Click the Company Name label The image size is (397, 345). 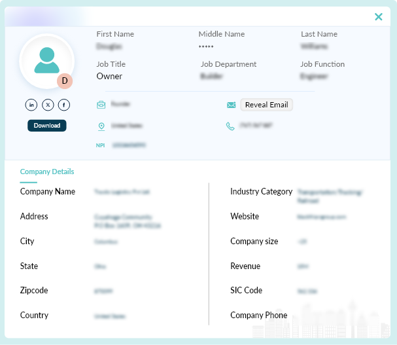(48, 192)
